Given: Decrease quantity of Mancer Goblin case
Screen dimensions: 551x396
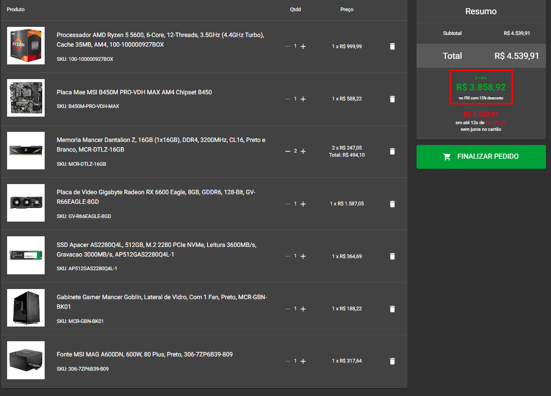Looking at the screenshot, I should (x=288, y=309).
